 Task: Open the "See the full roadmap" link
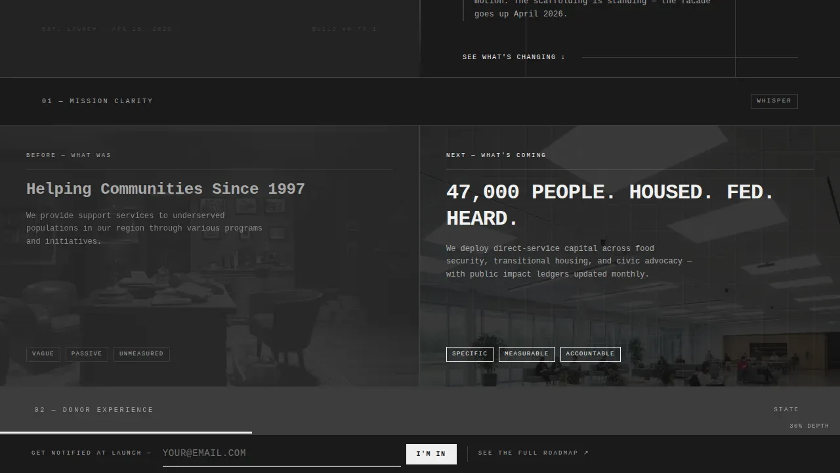click(534, 453)
